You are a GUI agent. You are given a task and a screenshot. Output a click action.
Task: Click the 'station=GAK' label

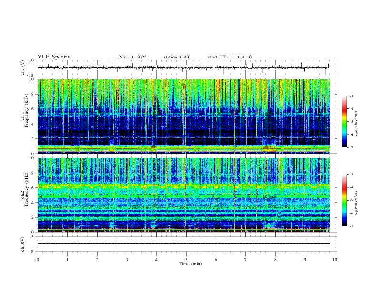point(177,57)
